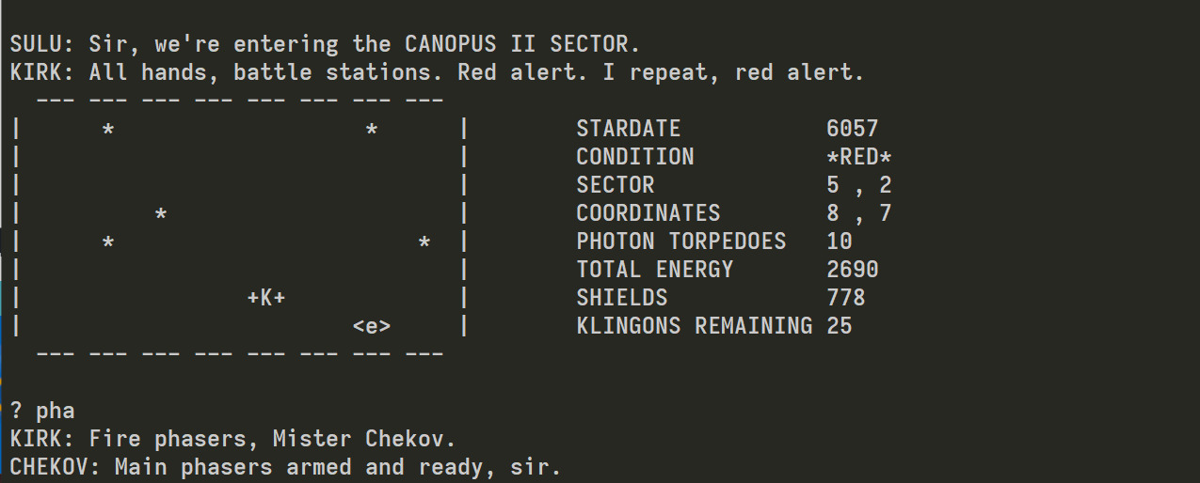This screenshot has width=1200, height=483.
Task: Click the total energy value 2690
Action: pos(852,270)
